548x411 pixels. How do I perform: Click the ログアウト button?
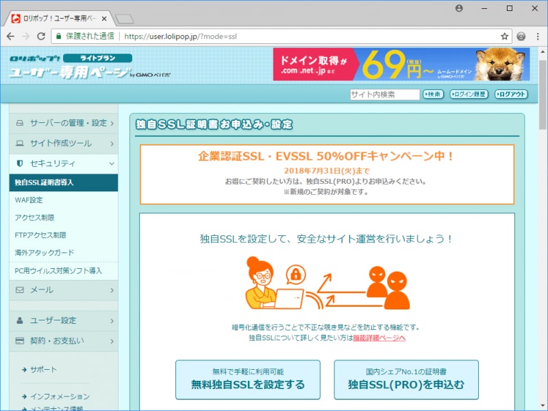(512, 94)
